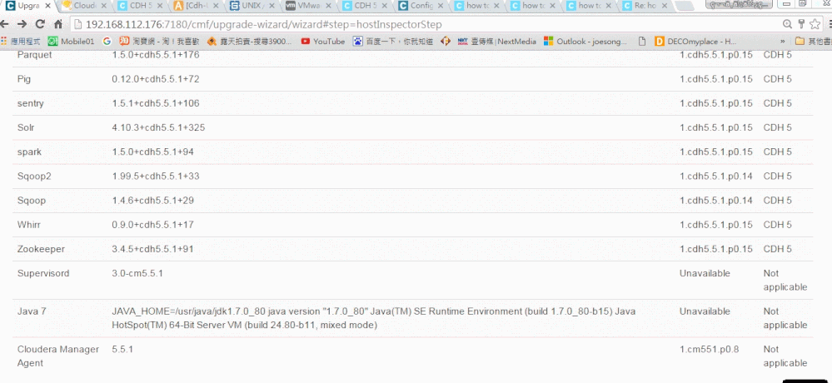Open the Mobile01 bookmark

click(x=71, y=42)
